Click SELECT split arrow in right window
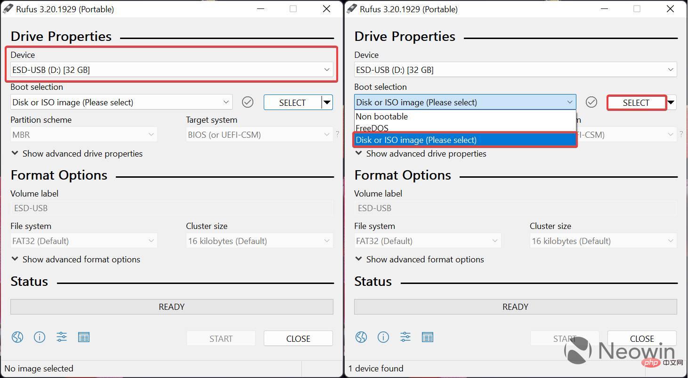Image resolution: width=688 pixels, height=378 pixels. coord(672,102)
